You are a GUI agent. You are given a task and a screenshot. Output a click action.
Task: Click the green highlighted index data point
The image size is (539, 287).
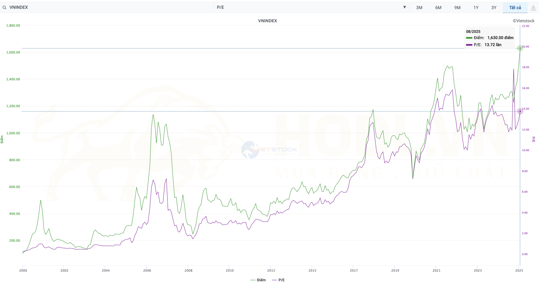click(520, 48)
